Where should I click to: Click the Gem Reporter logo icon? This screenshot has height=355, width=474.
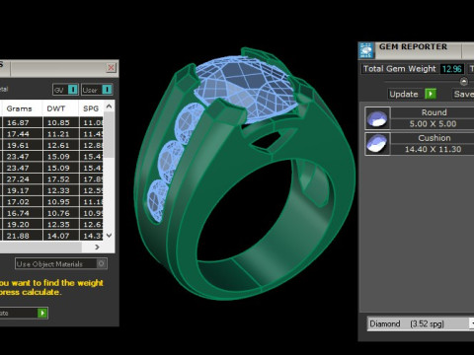(x=366, y=50)
